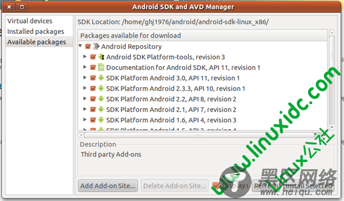Click the scroll-left arrow under package list
Image resolution: width=344 pixels, height=201 pixels.
tap(81, 135)
